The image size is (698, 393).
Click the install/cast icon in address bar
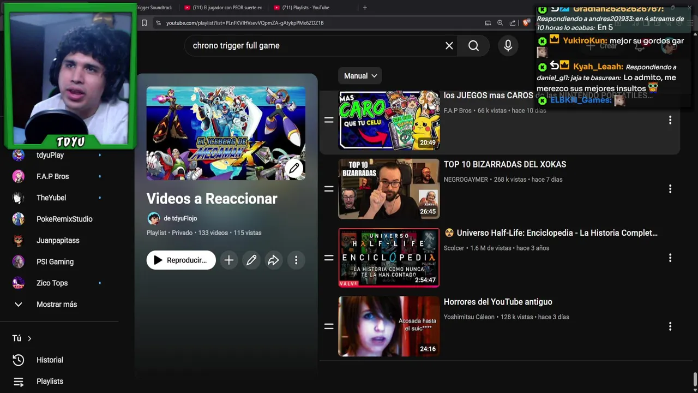click(488, 23)
